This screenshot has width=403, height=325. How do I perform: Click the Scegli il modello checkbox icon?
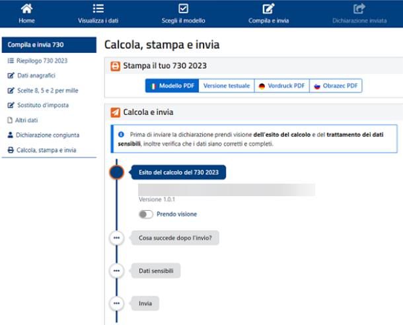click(x=183, y=9)
